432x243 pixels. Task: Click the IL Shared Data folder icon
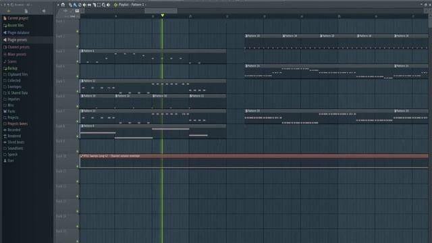pyautogui.click(x=5, y=93)
